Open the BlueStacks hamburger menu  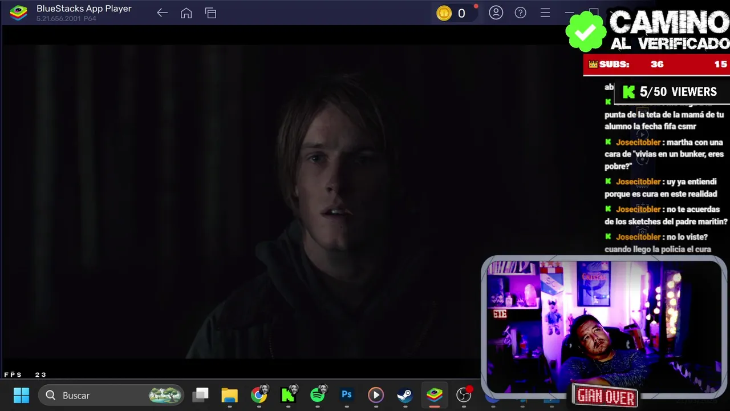point(545,13)
